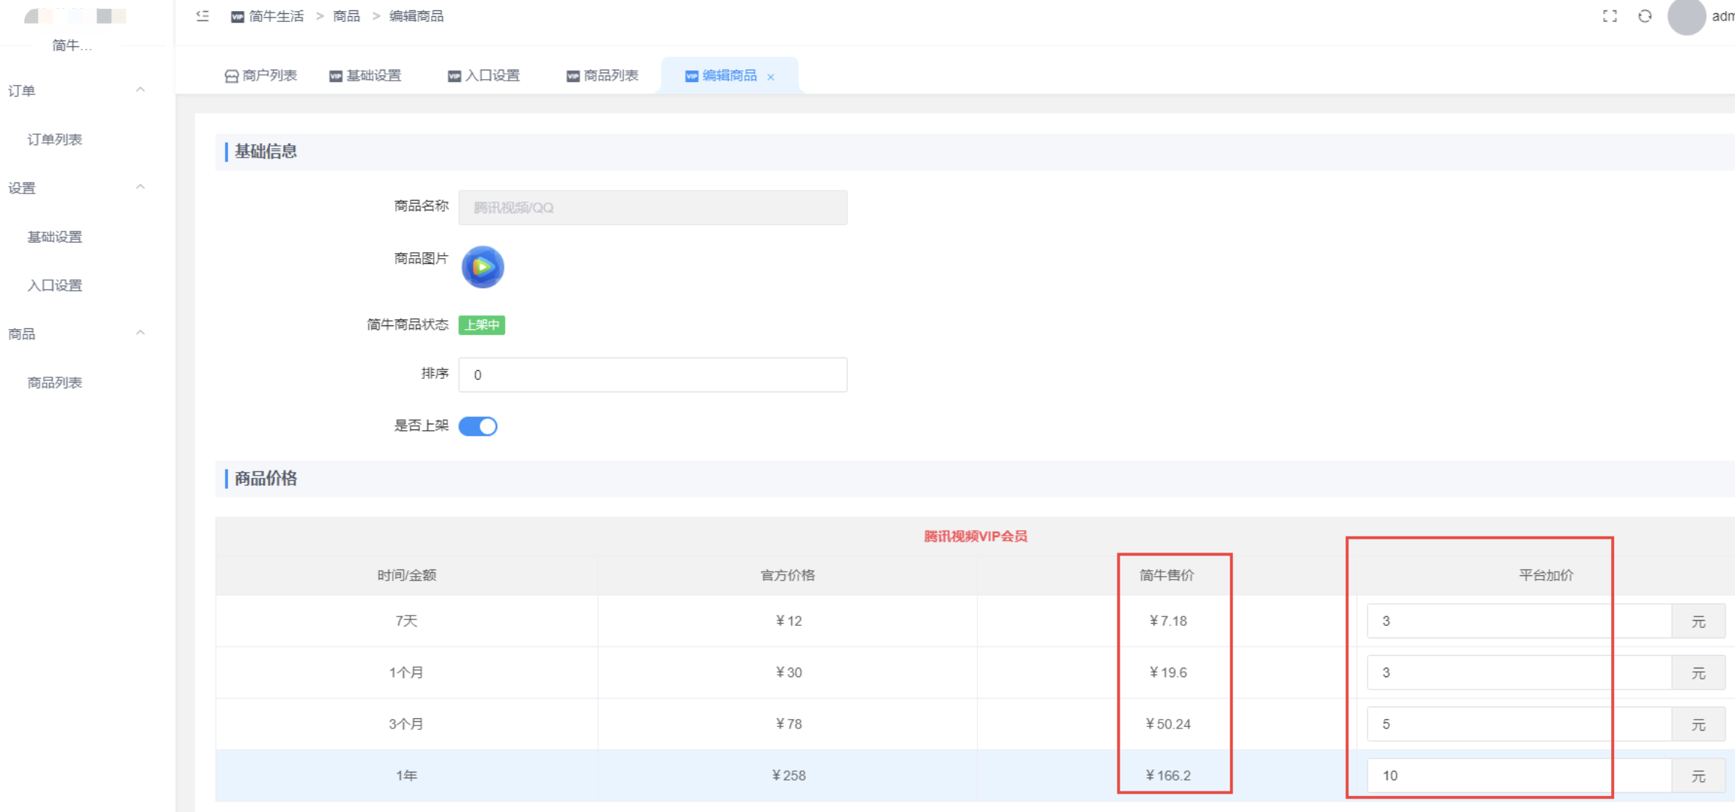Edit the 平台加价 field for 1年

click(1519, 775)
